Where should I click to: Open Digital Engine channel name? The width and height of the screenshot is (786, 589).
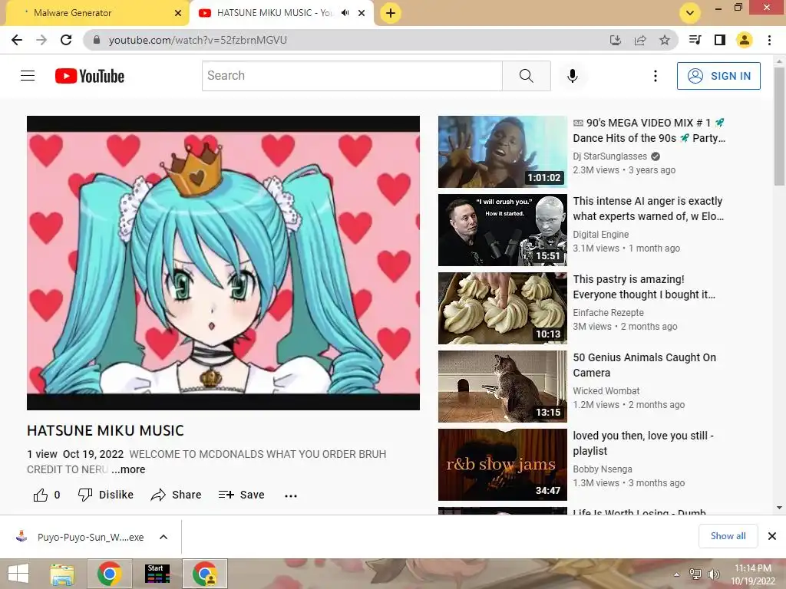click(x=600, y=235)
